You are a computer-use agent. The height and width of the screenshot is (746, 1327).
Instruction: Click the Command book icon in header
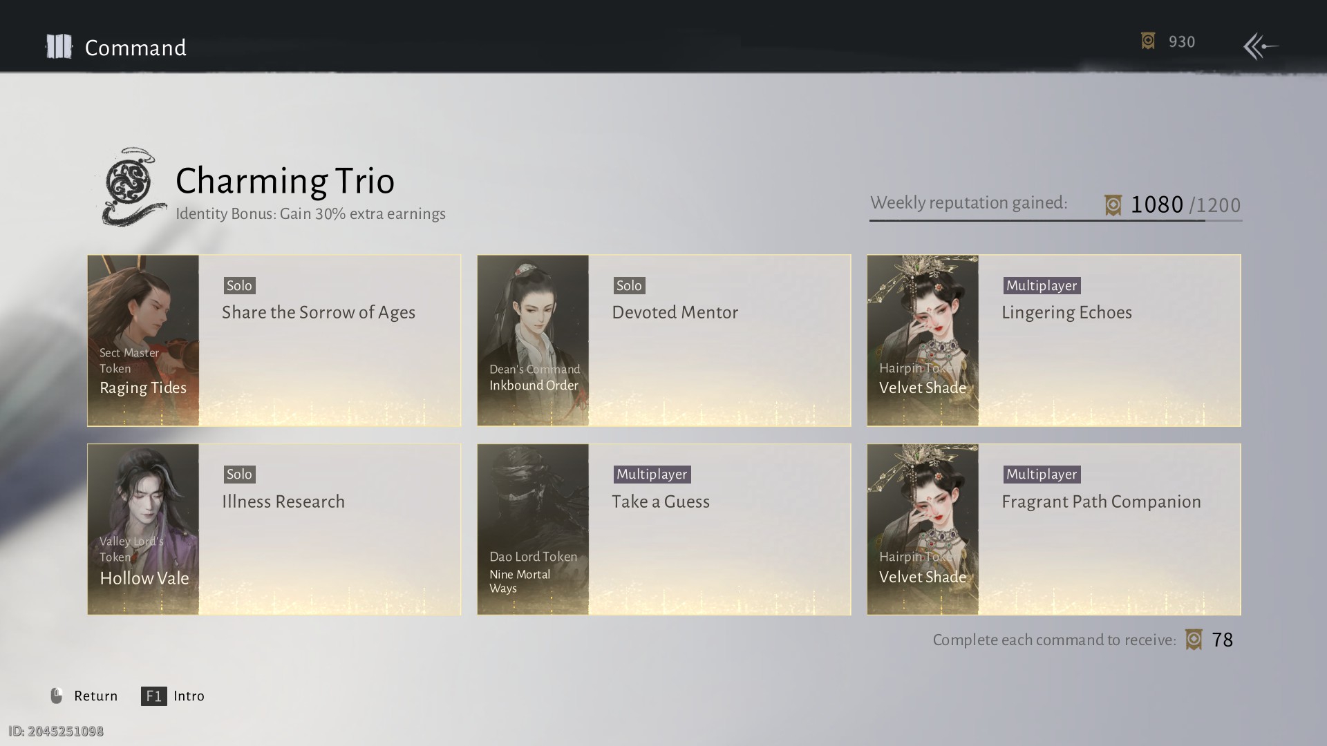pos(59,47)
